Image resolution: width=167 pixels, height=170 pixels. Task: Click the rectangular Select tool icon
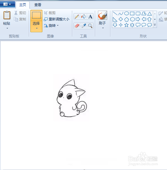point(36,16)
